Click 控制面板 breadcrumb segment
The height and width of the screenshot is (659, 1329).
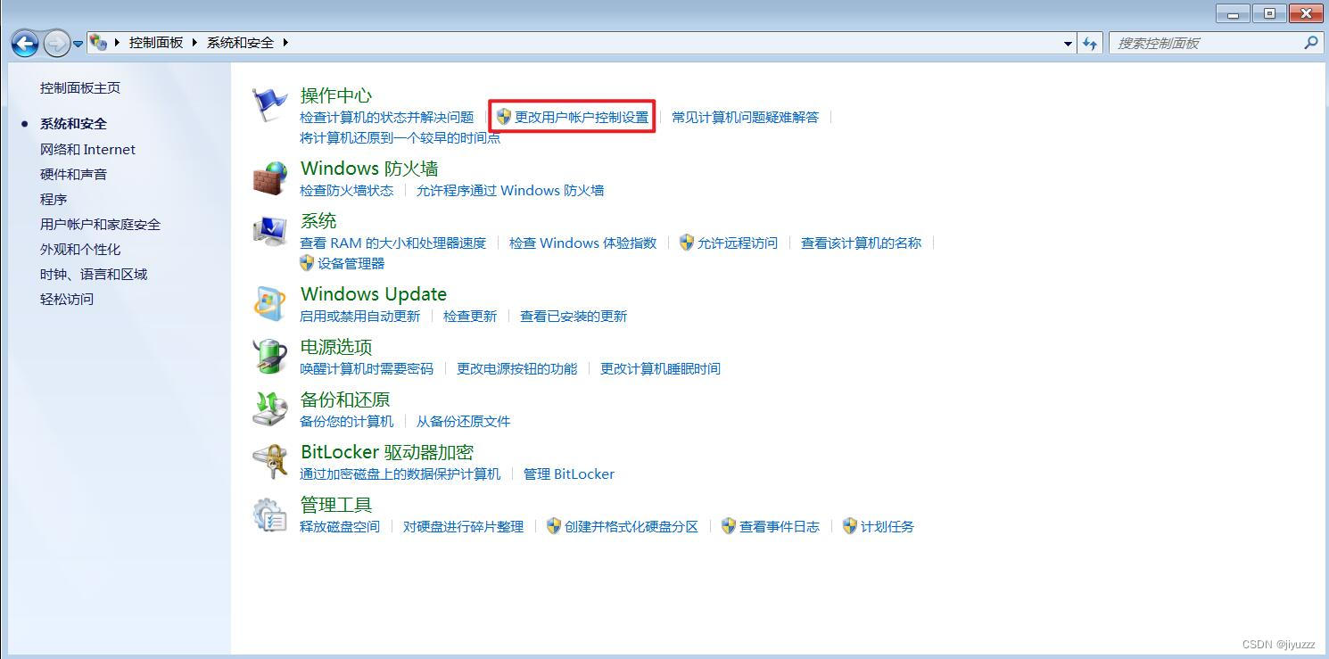156,42
